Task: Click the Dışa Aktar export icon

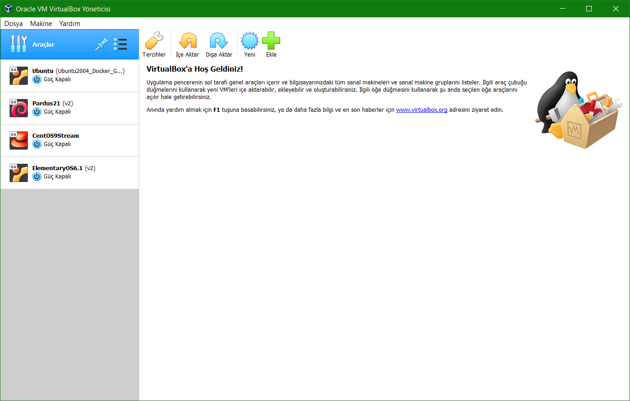Action: coord(219,41)
